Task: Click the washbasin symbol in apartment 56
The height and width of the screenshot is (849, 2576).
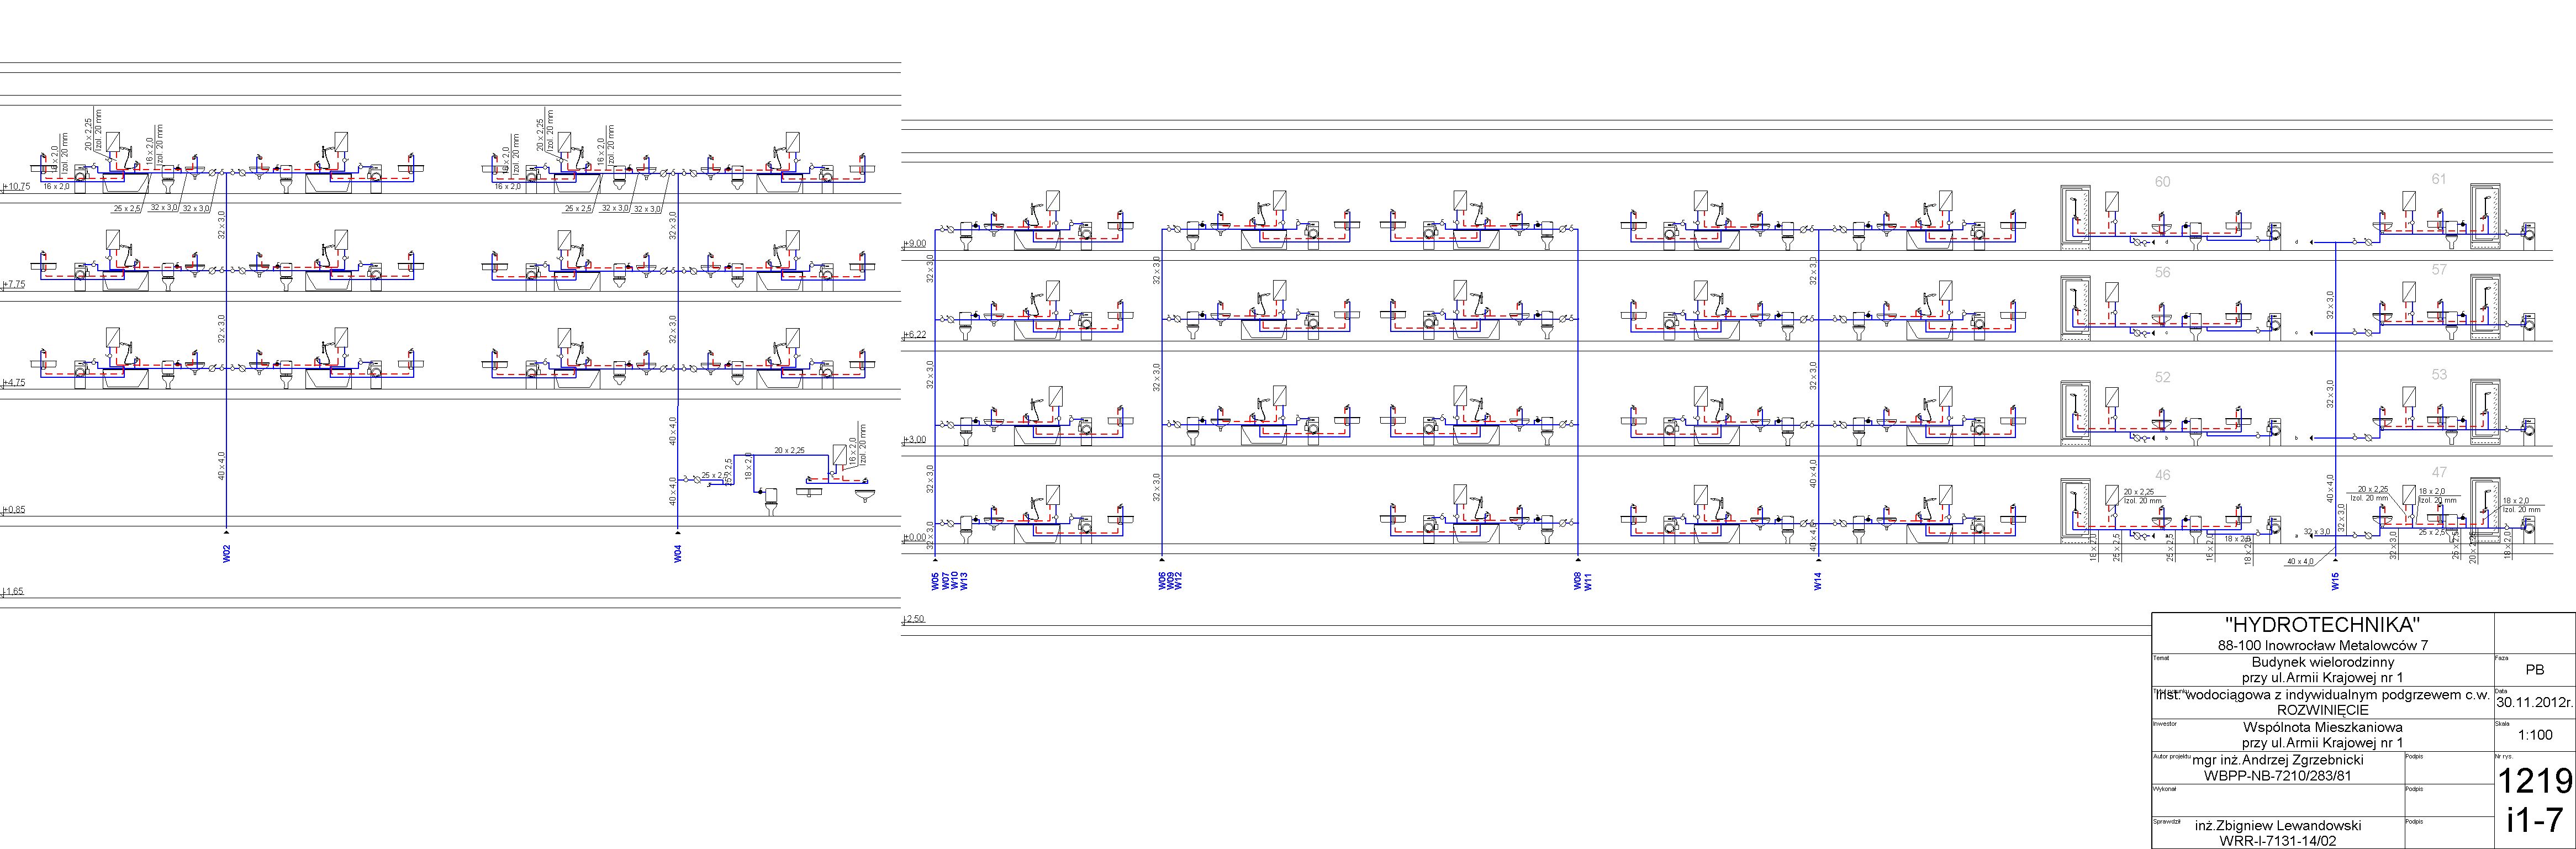Action: [2162, 320]
